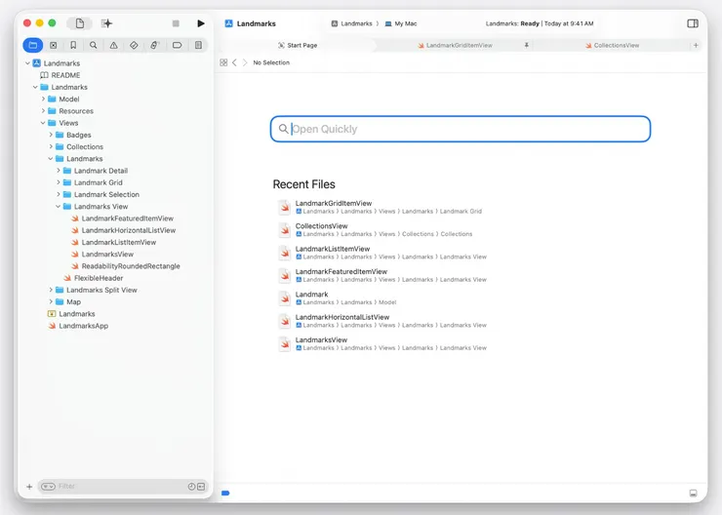The height and width of the screenshot is (515, 722).
Task: Select LandmarkListItemView in the navigator
Action: click(114, 243)
